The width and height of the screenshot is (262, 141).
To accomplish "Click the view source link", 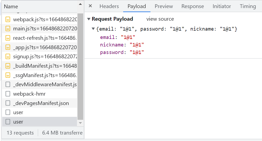I will coord(160,19).
